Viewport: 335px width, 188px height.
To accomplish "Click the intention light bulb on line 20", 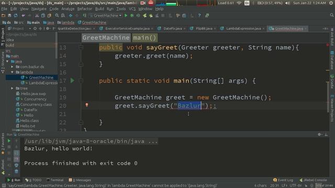I will pos(87,105).
